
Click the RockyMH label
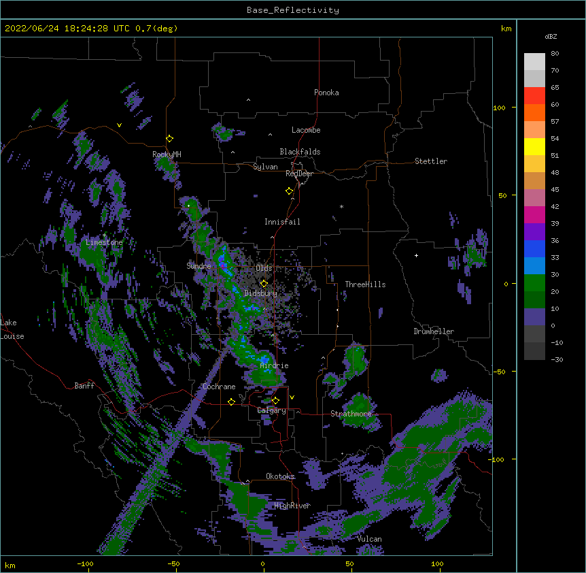point(167,154)
